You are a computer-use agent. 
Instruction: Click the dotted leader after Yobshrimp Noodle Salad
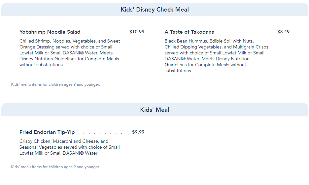tap(105, 33)
